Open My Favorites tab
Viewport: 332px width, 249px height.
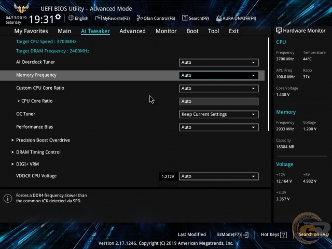[31, 31]
